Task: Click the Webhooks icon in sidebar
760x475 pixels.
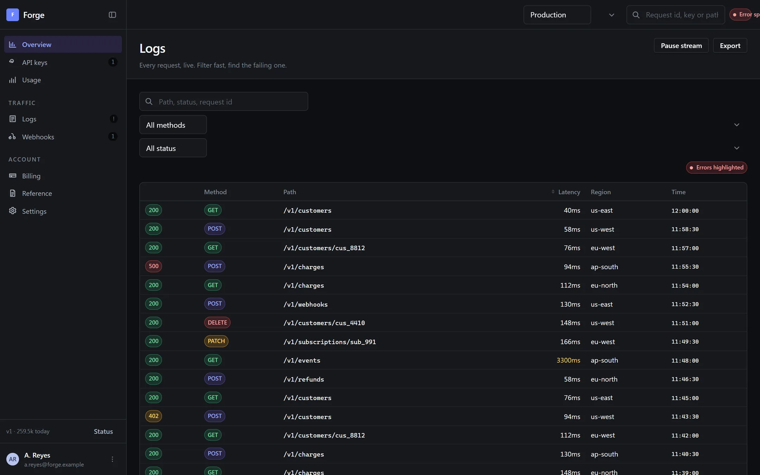Action: (x=12, y=137)
